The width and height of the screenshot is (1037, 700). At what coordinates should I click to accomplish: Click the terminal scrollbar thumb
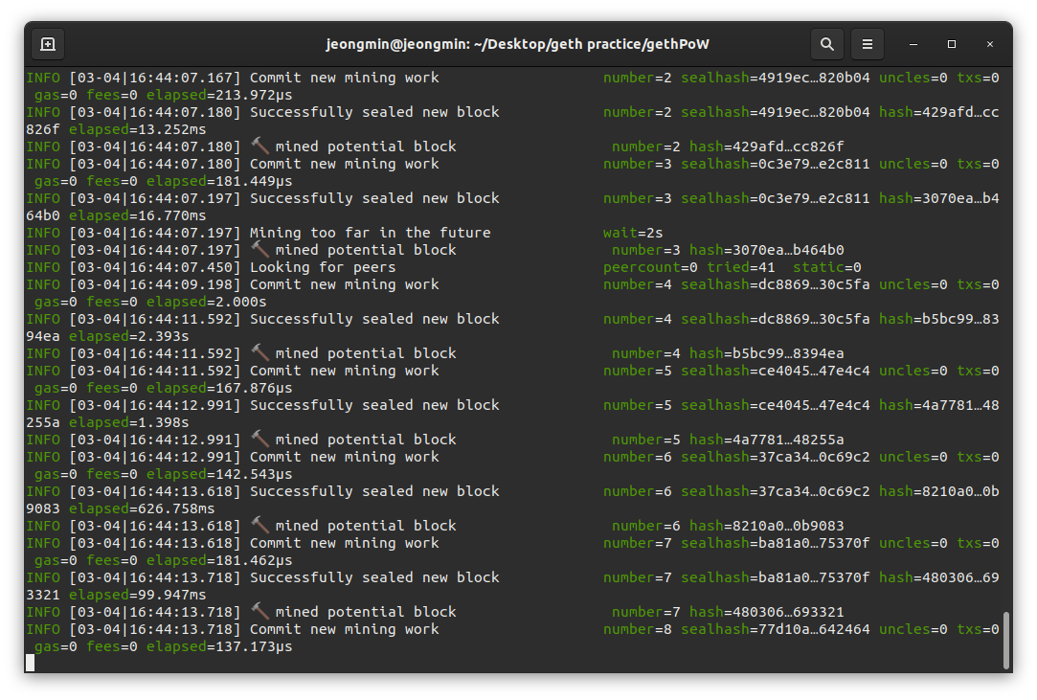(1006, 641)
